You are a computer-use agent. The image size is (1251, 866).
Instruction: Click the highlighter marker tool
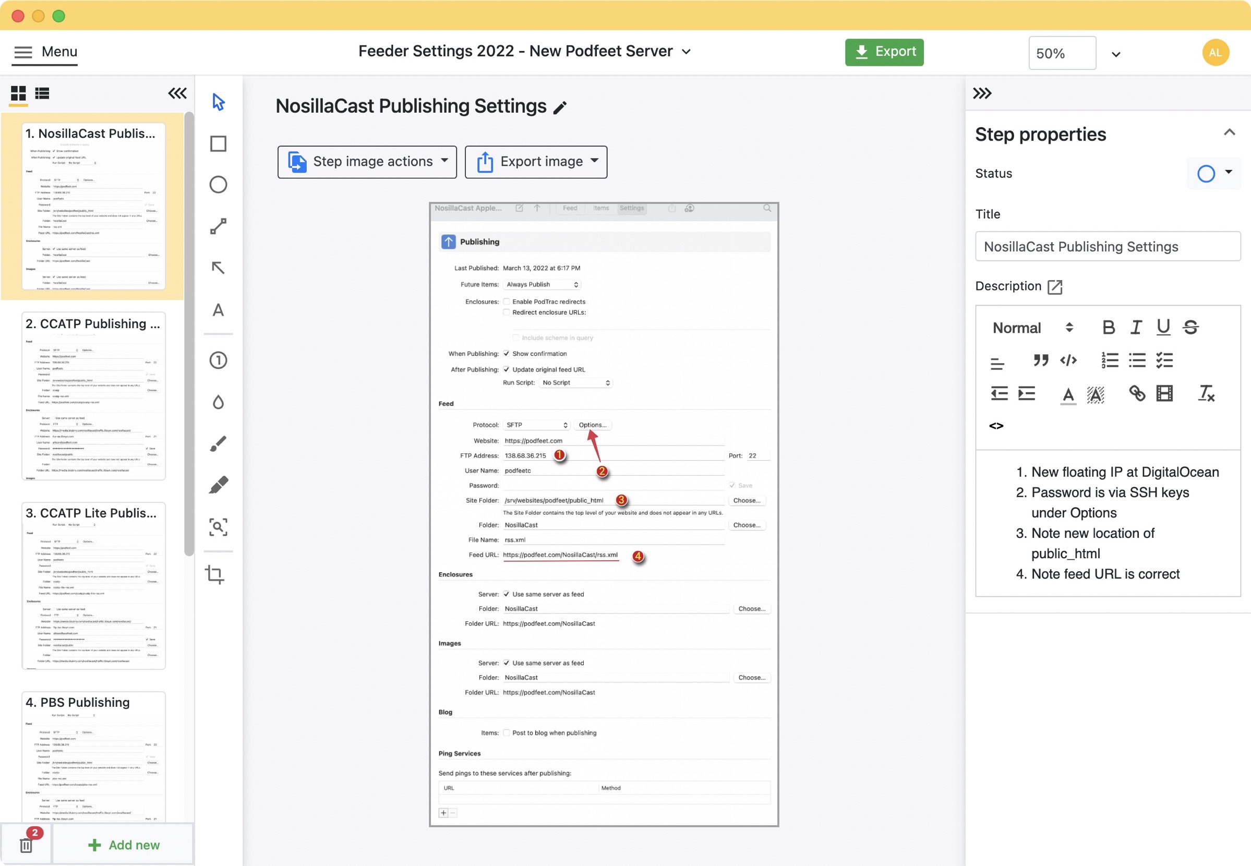coord(218,485)
